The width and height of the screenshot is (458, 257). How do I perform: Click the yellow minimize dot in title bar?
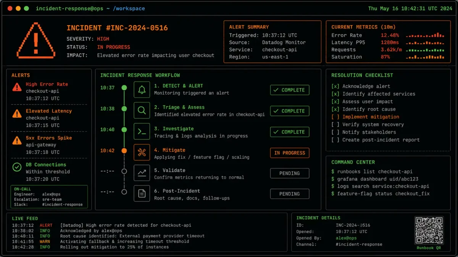tap(18, 8)
